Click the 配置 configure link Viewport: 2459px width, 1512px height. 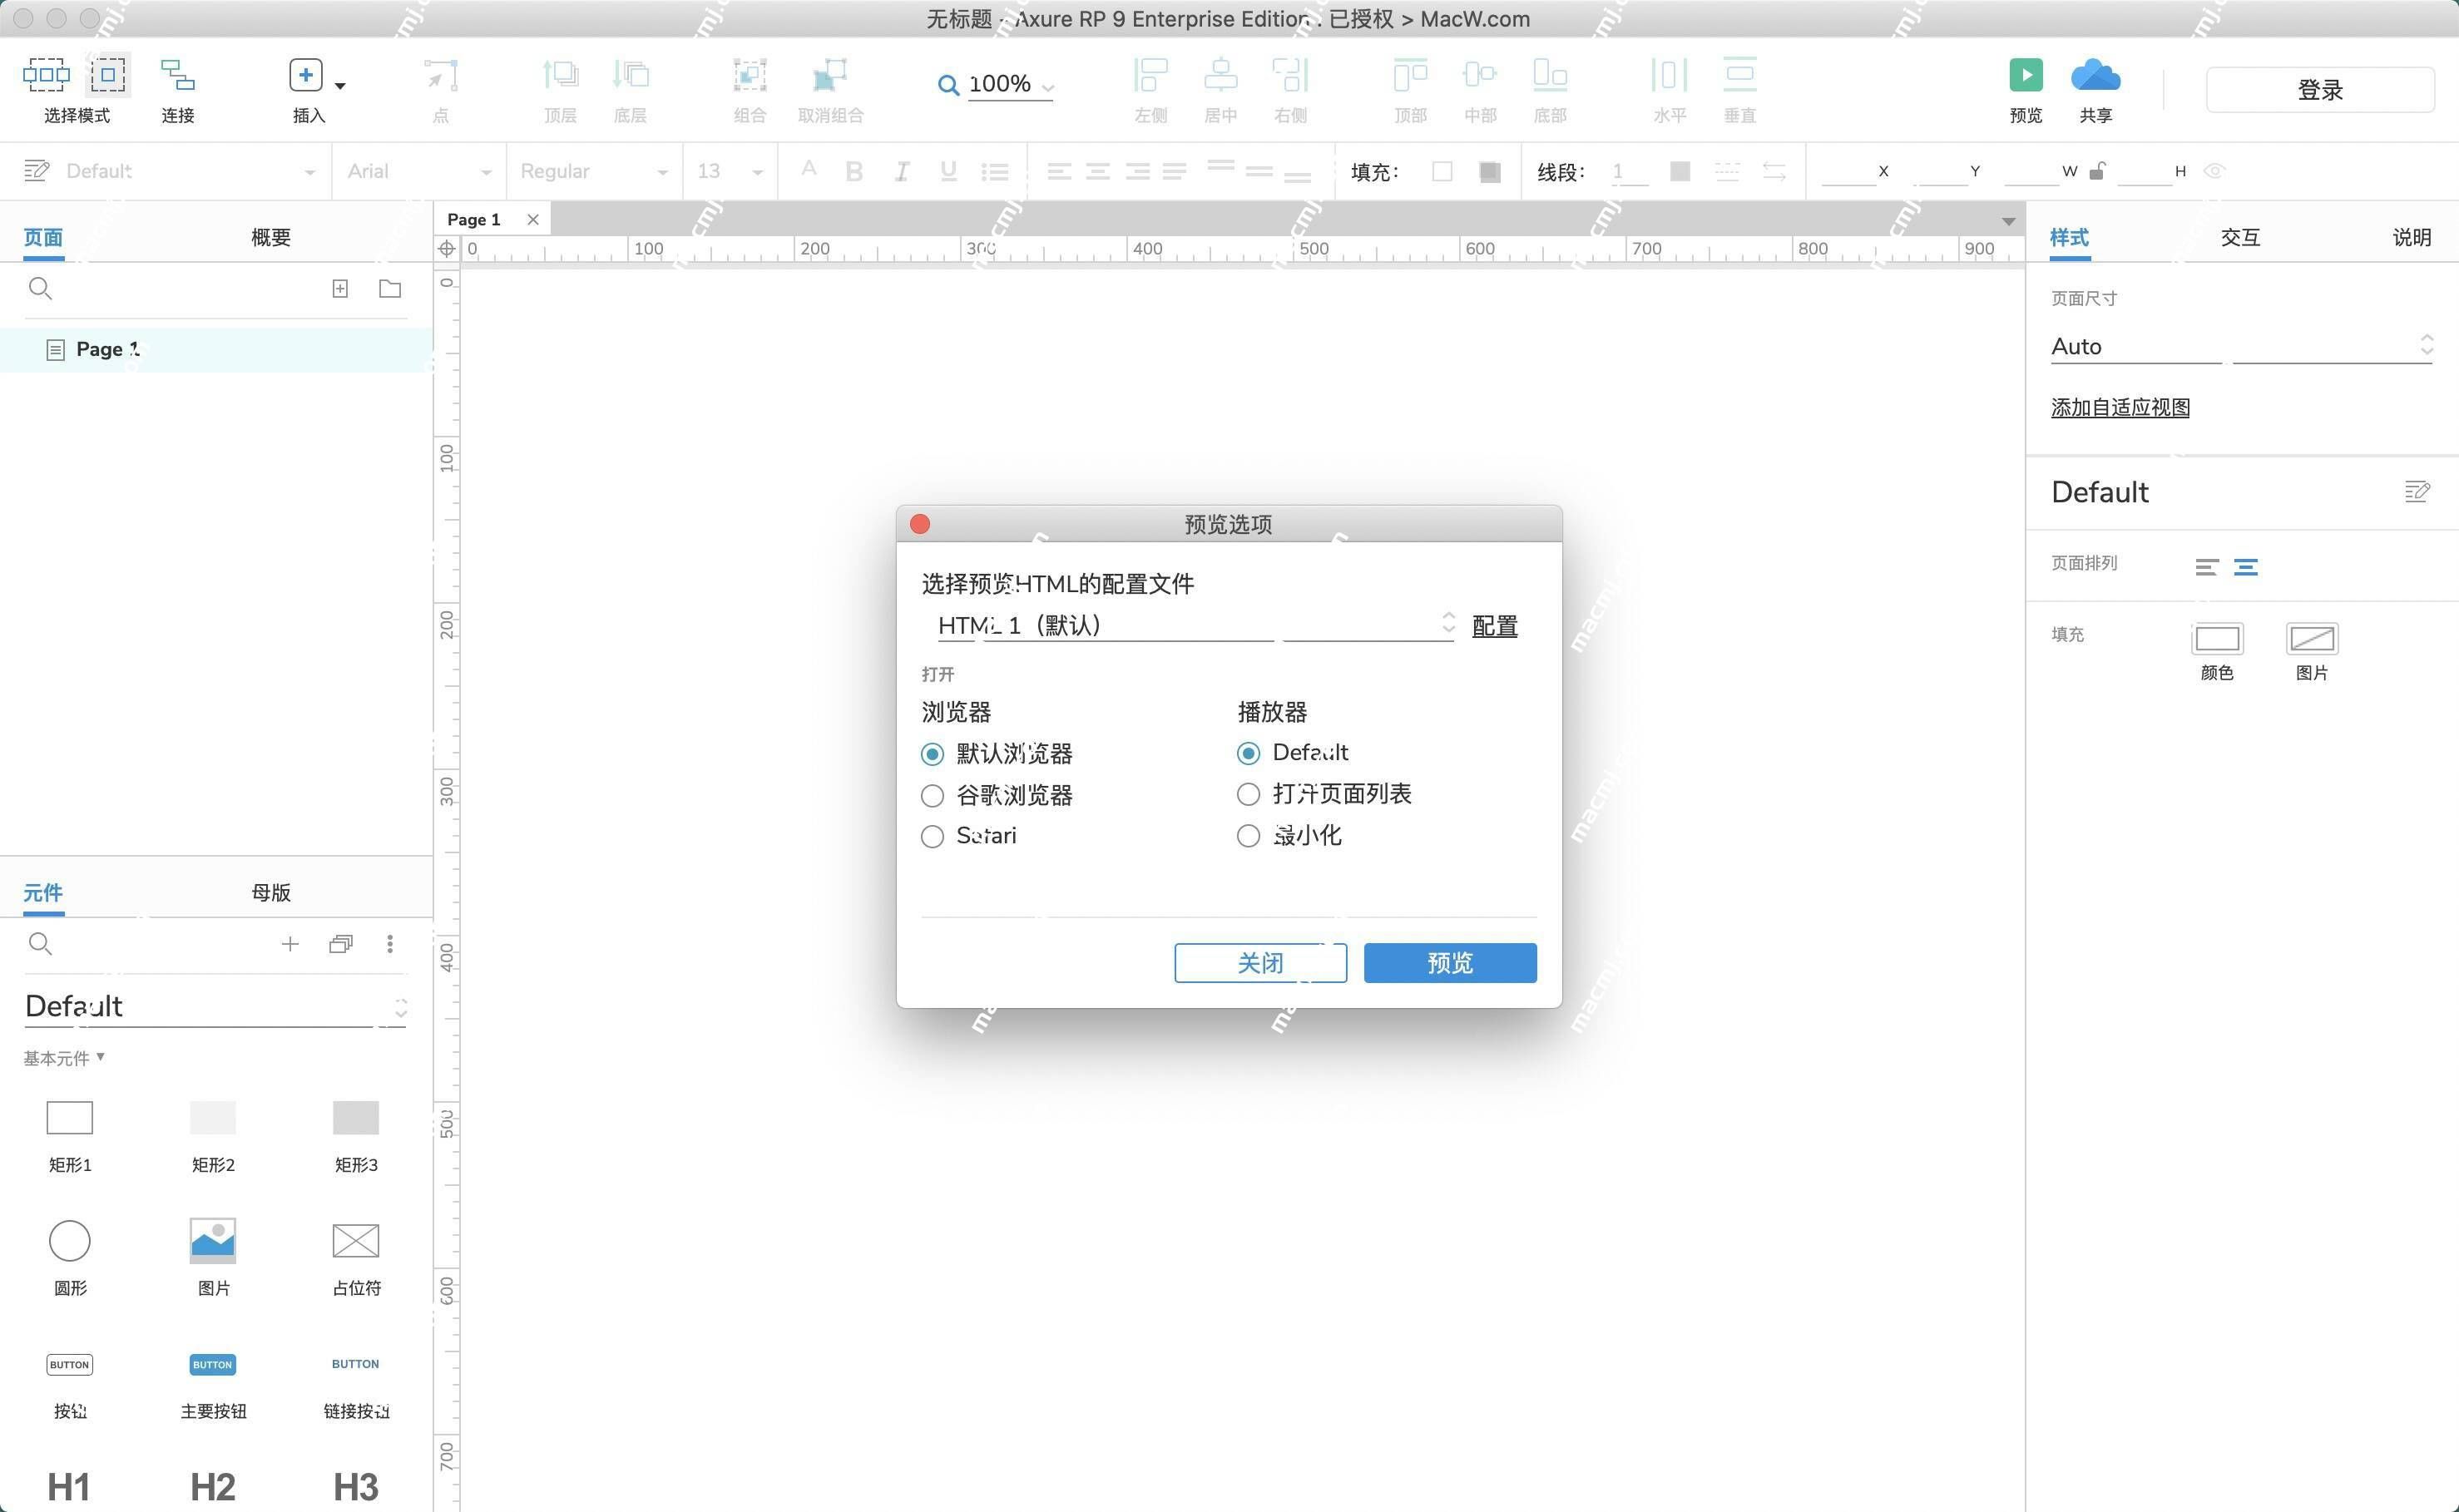(1494, 626)
